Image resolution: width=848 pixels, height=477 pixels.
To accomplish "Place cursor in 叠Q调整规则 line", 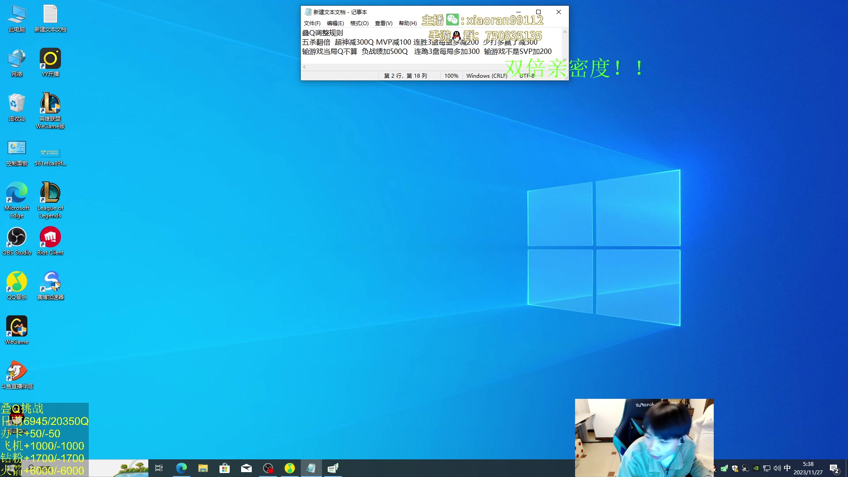I will click(x=322, y=33).
